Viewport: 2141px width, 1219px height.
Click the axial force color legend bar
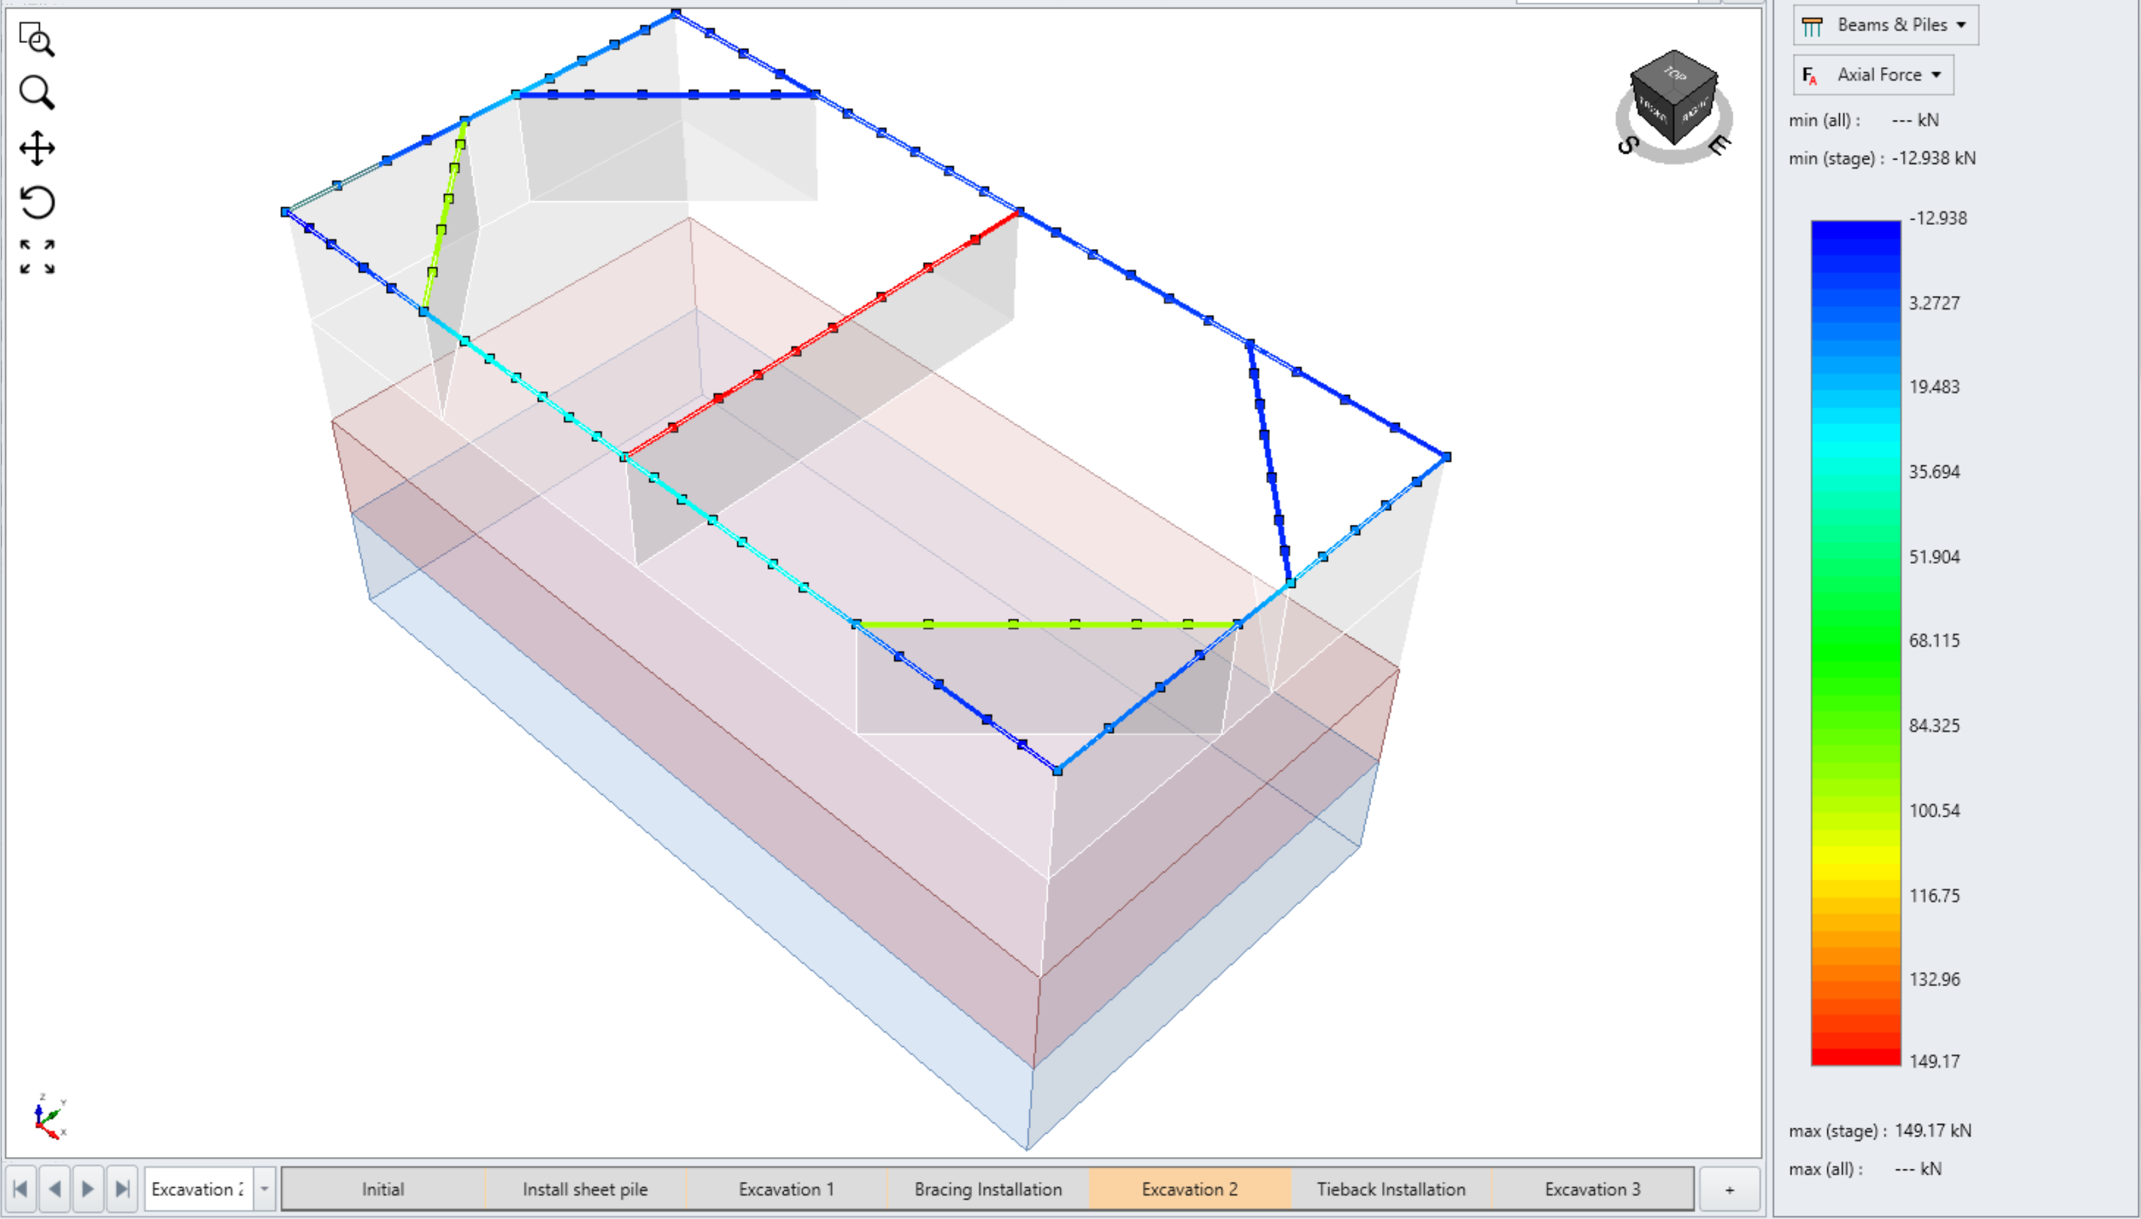1855,643
